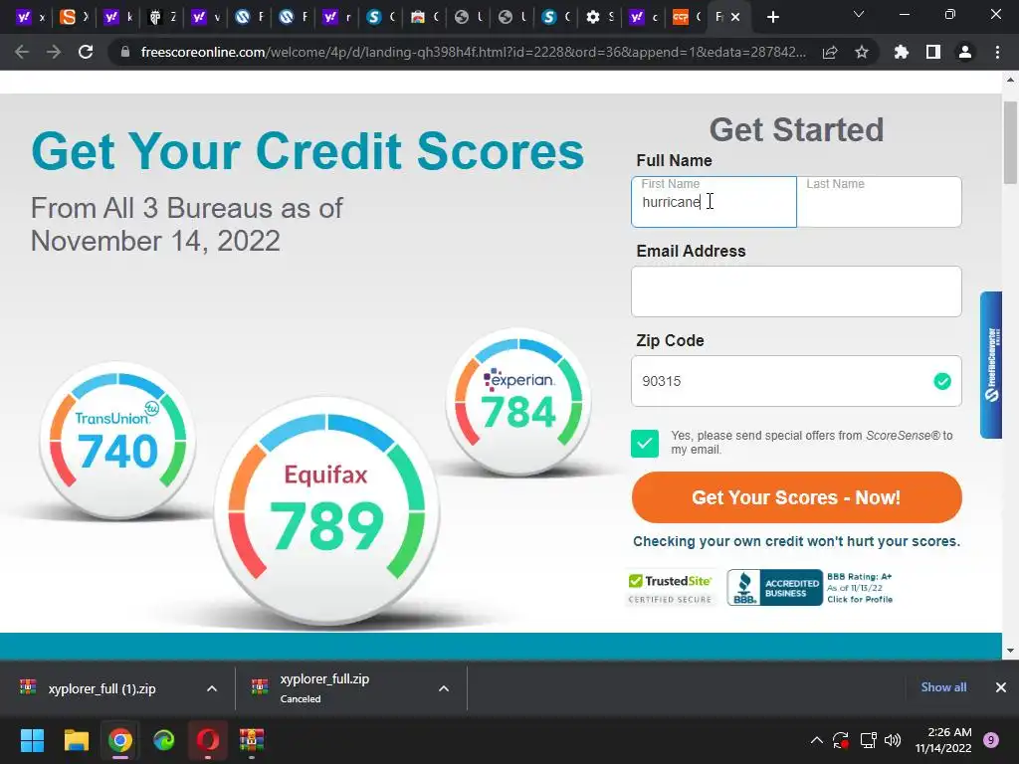Open download options for xyplorer_full (1).zip
This screenshot has height=764, width=1019.
pos(212,688)
